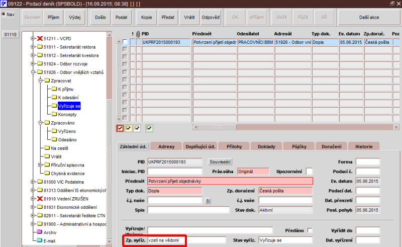Open the Doručení tab

[332, 146]
